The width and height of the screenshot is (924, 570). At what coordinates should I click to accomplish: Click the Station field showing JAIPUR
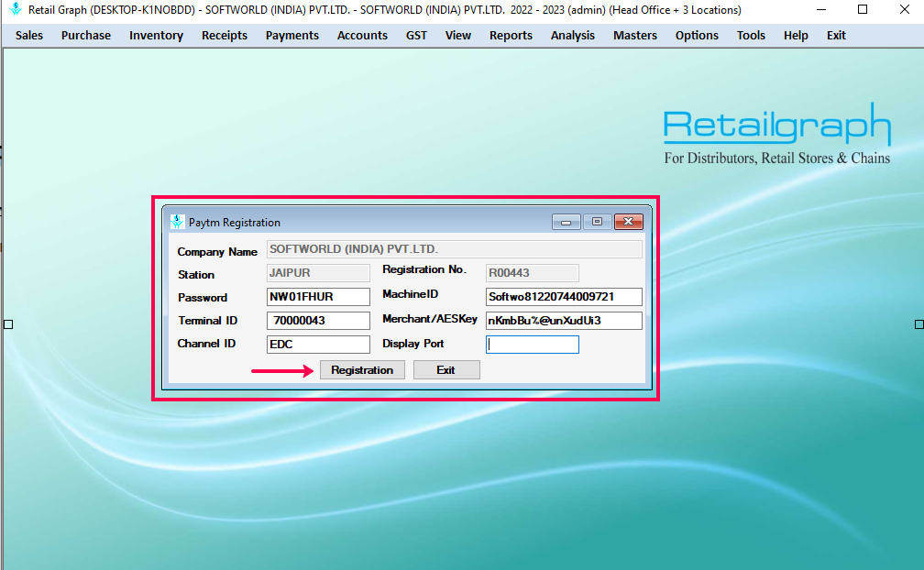(x=318, y=273)
